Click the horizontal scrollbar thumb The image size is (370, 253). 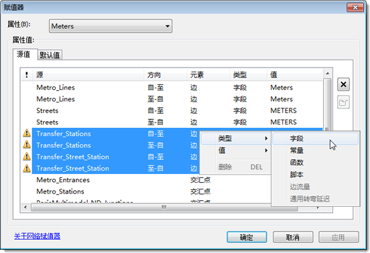point(164,207)
